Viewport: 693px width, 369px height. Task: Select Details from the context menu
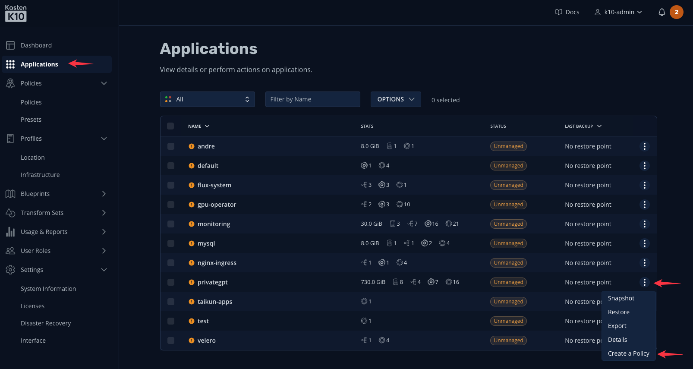[629, 340]
